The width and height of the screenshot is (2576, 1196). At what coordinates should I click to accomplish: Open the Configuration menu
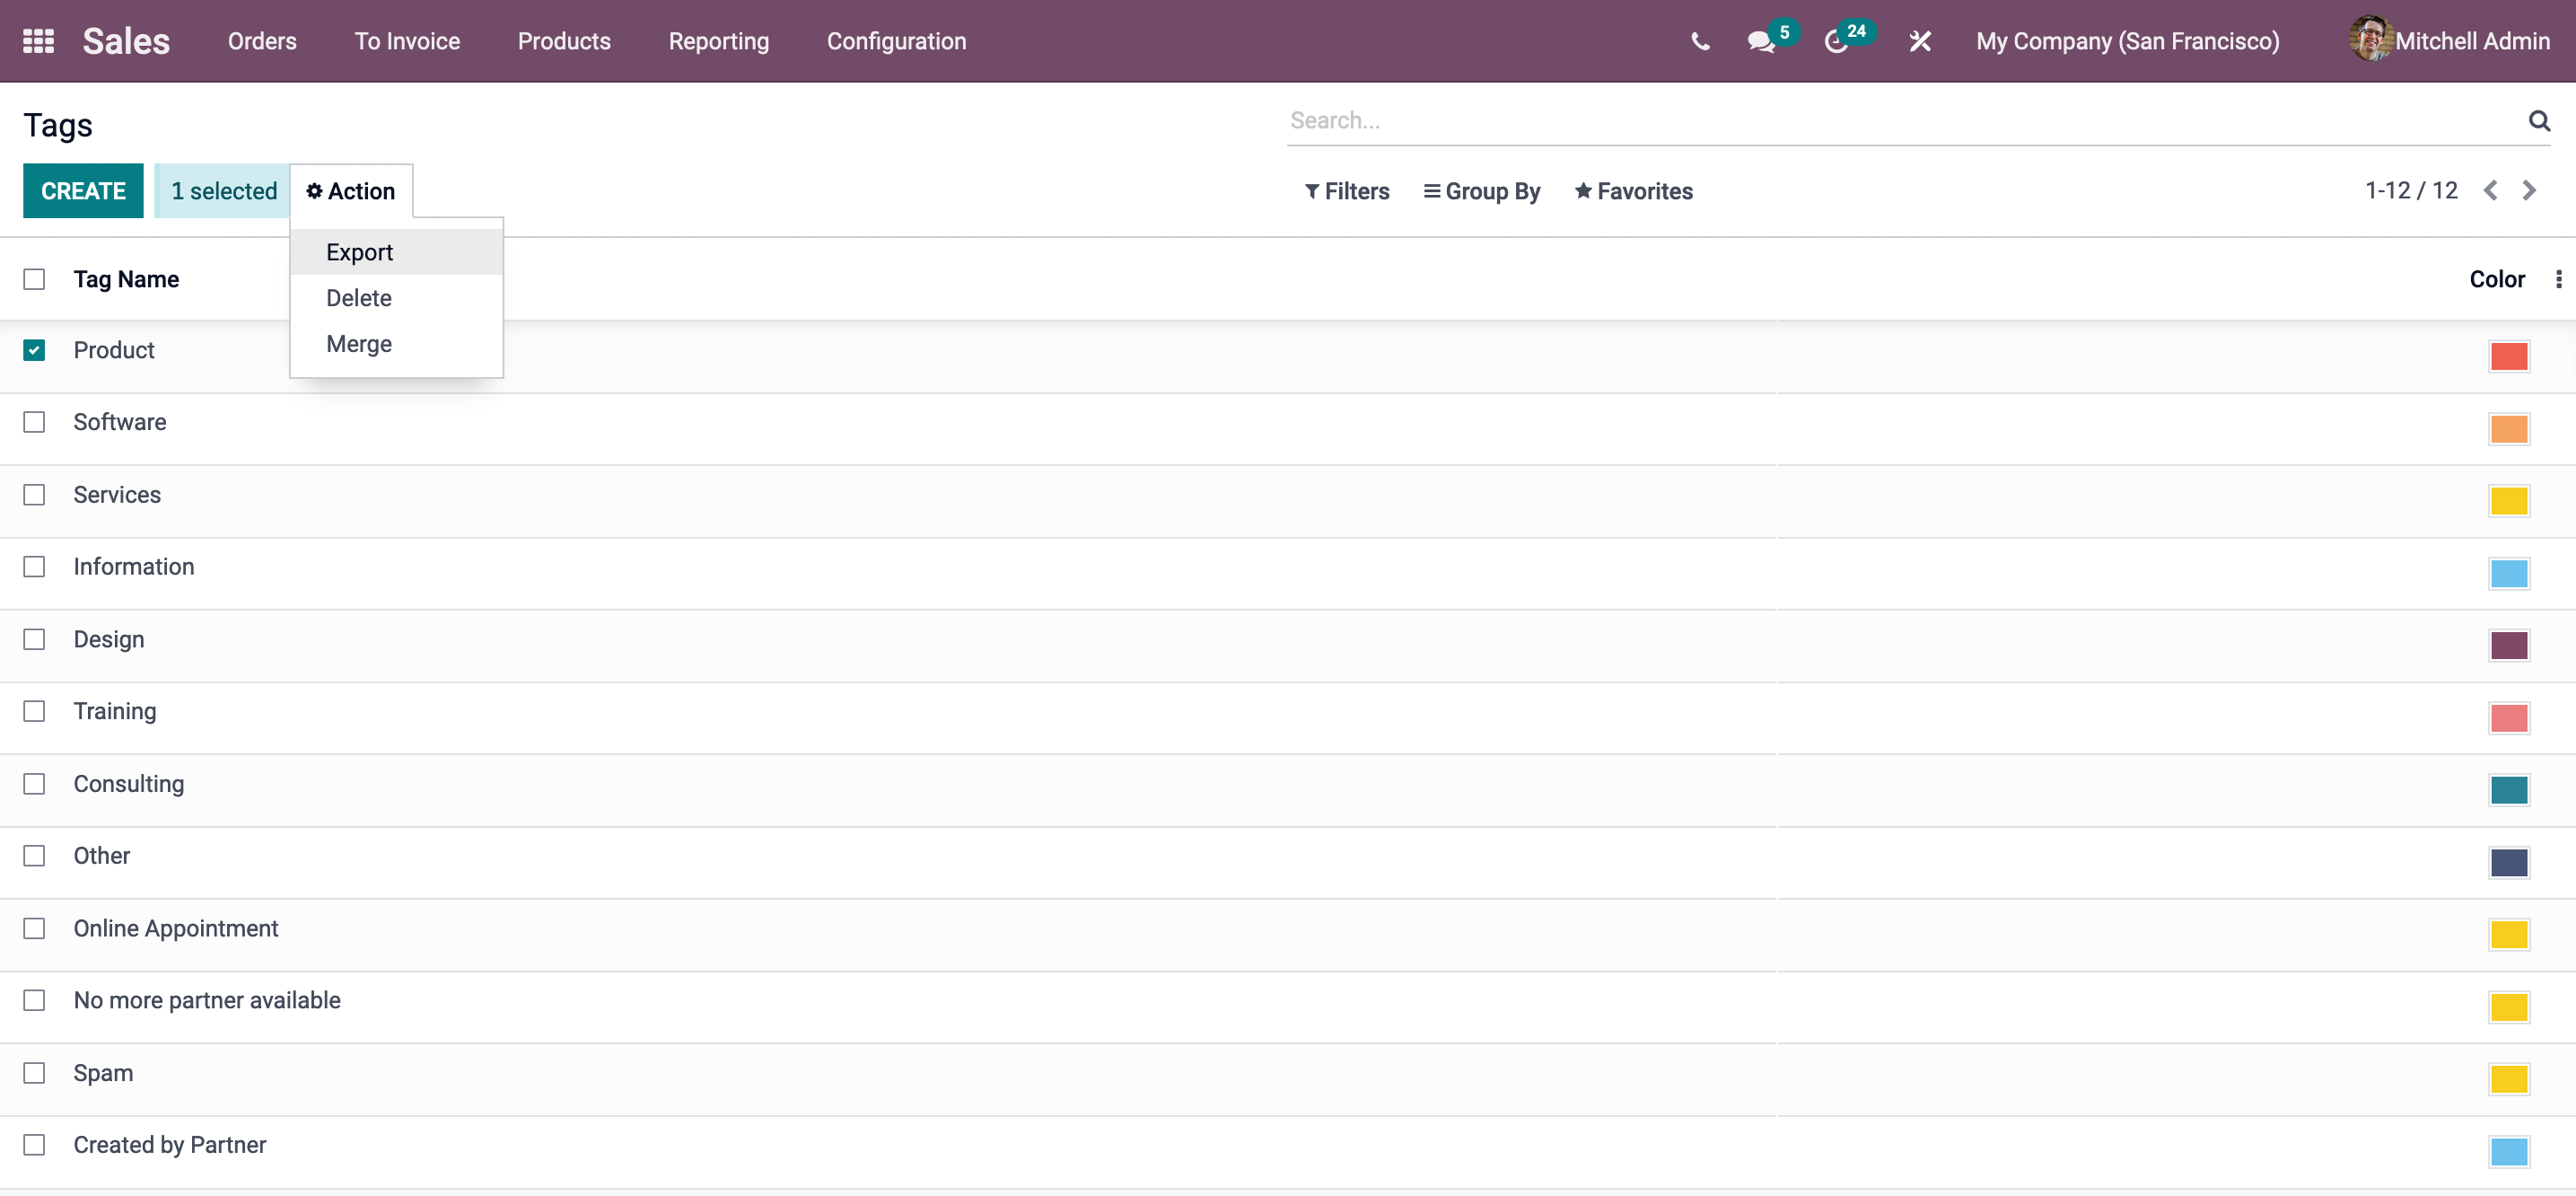point(896,41)
